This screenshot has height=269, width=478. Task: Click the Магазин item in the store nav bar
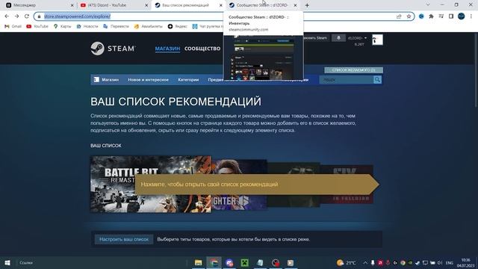pyautogui.click(x=106, y=80)
